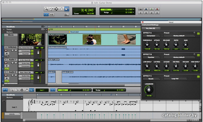Image resolution: width=203 pixels, height=122 pixels.
Task: Stop playback in the transport
Action: (146, 9)
